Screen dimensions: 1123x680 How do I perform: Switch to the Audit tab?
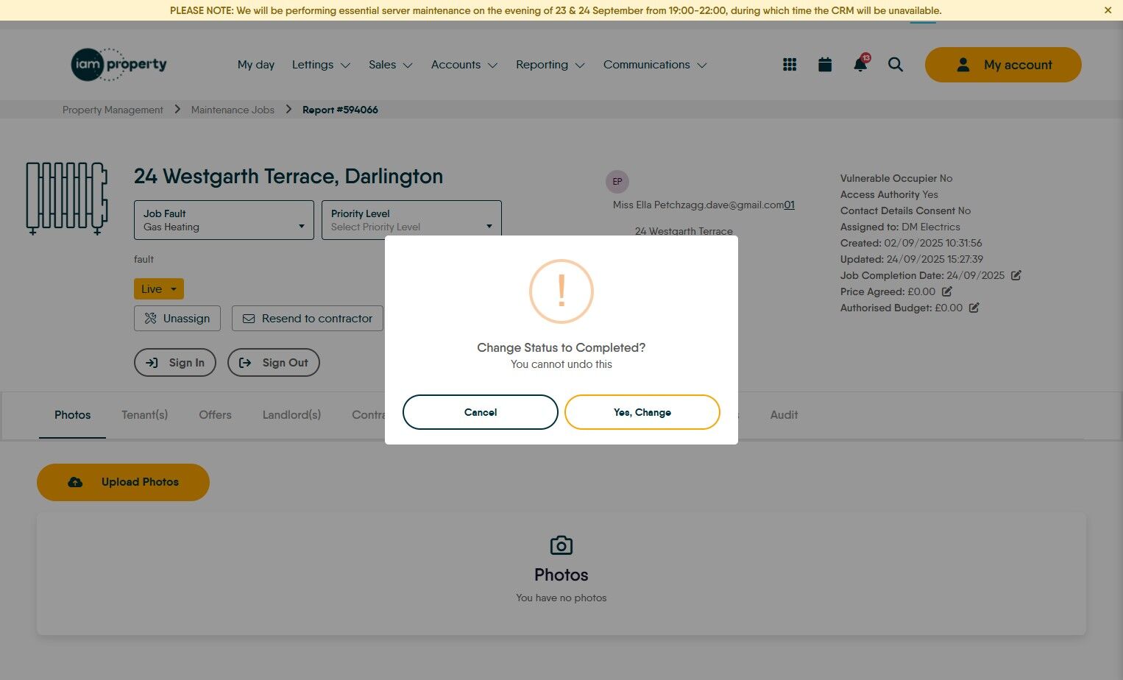(x=784, y=415)
